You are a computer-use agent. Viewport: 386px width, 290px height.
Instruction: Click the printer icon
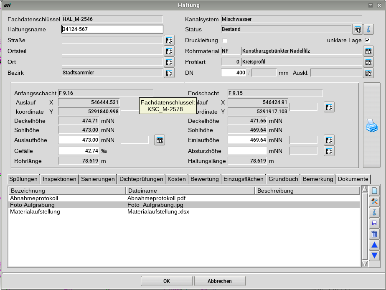click(x=371, y=125)
